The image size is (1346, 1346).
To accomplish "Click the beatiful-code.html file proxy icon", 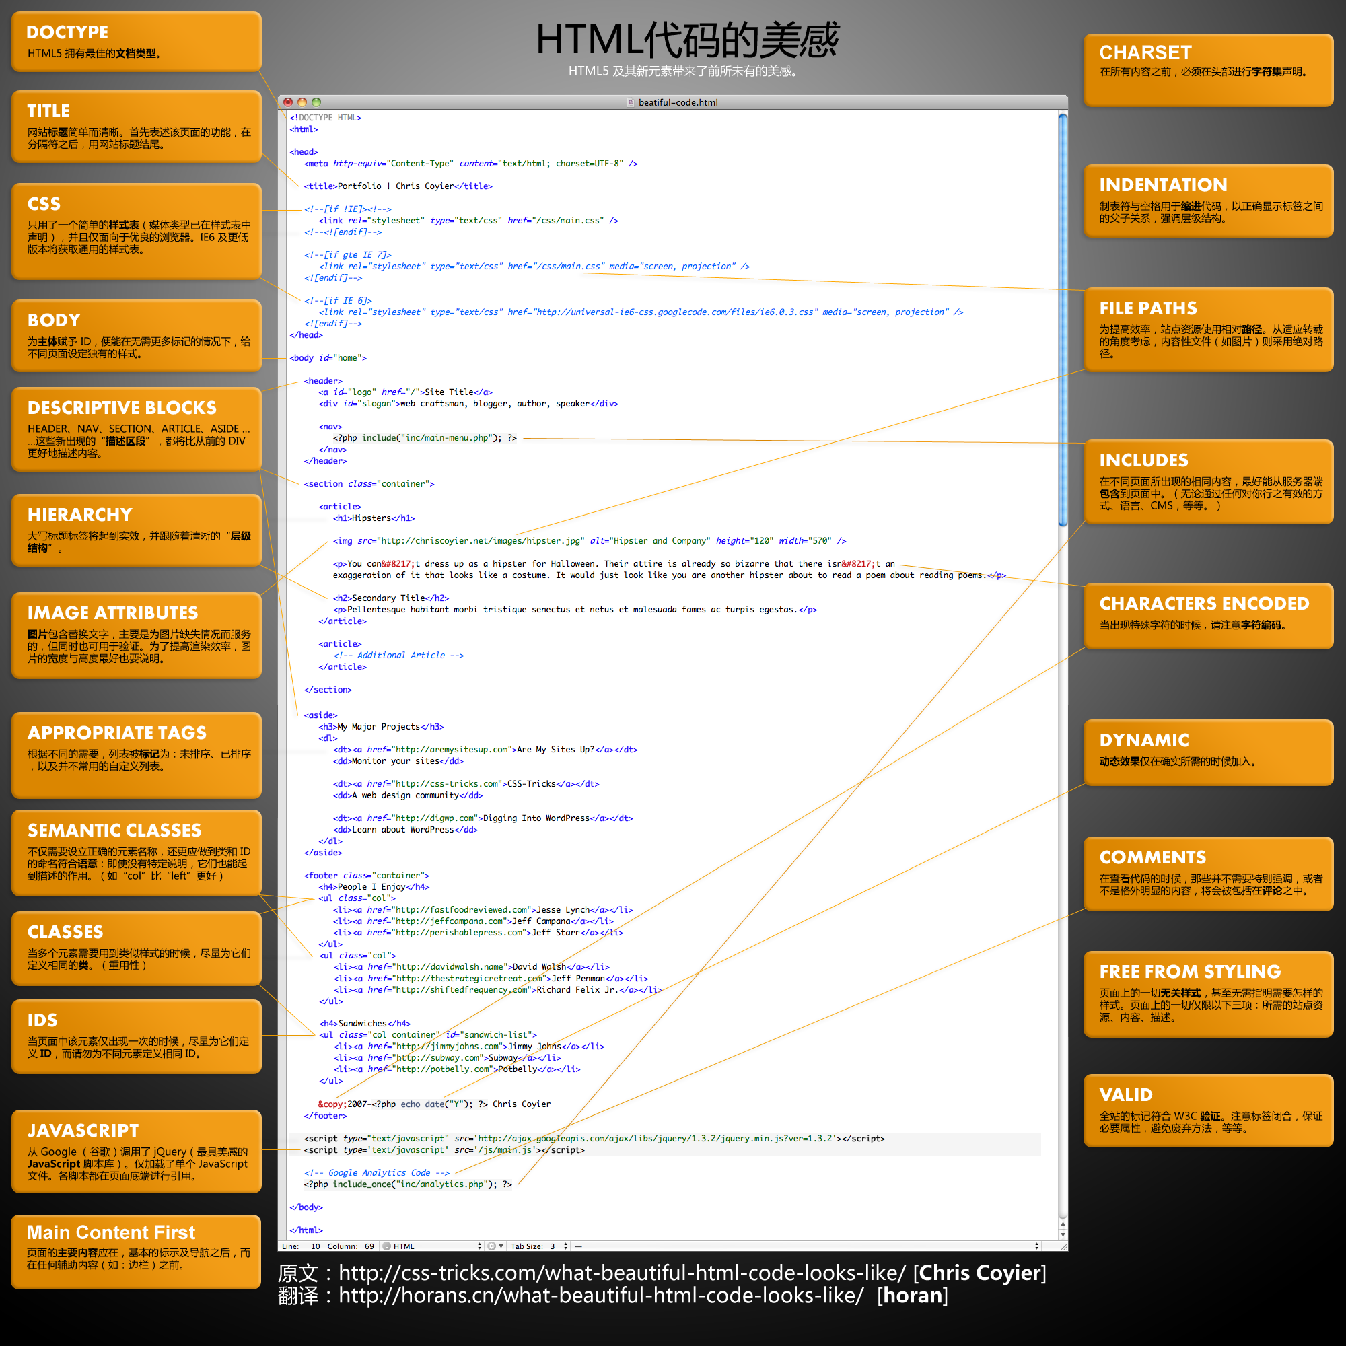I will click(x=631, y=102).
